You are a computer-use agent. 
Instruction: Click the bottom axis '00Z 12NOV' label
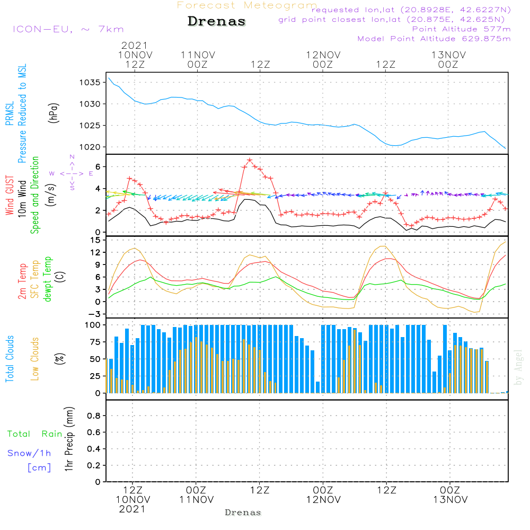pos(323,495)
